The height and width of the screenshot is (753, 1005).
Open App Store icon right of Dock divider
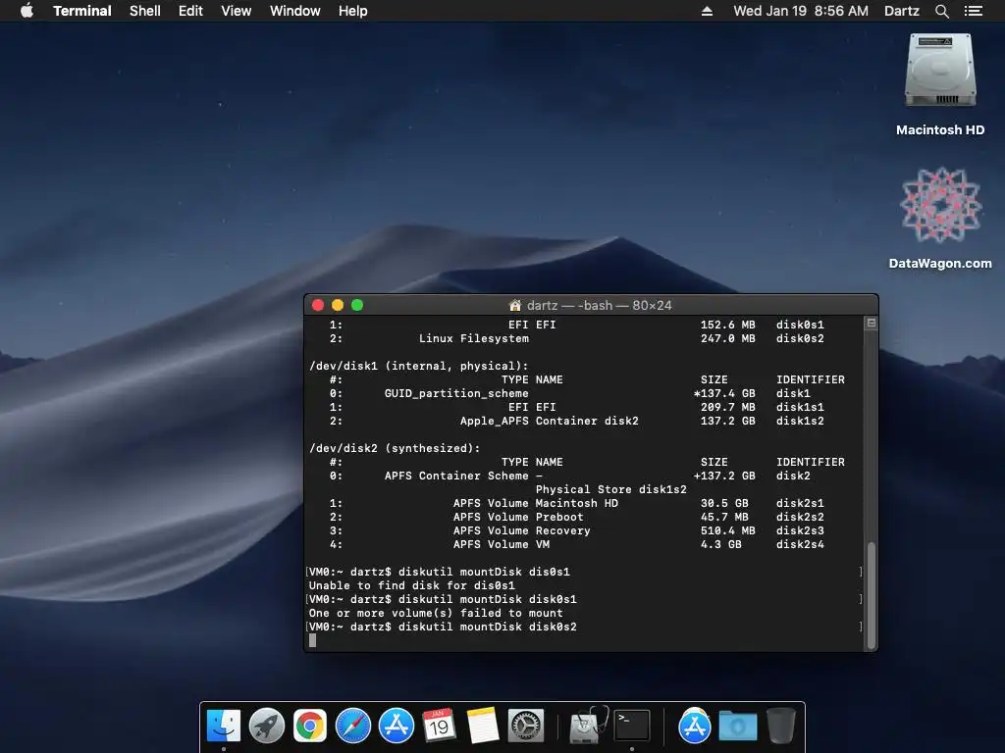click(x=695, y=727)
